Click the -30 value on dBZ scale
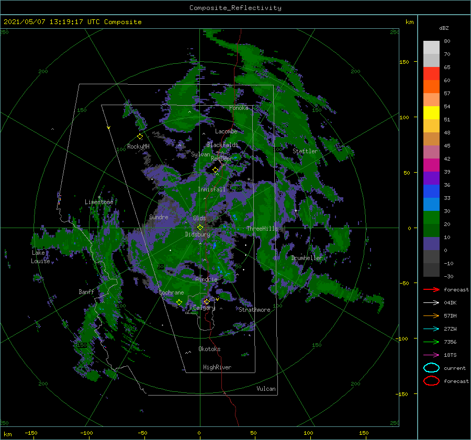The image size is (471, 440). click(x=448, y=276)
